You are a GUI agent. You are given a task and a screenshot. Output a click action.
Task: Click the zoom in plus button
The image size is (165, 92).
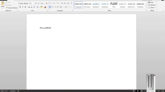(x=159, y=91)
